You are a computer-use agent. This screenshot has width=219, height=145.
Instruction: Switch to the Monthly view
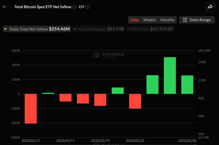tap(168, 20)
